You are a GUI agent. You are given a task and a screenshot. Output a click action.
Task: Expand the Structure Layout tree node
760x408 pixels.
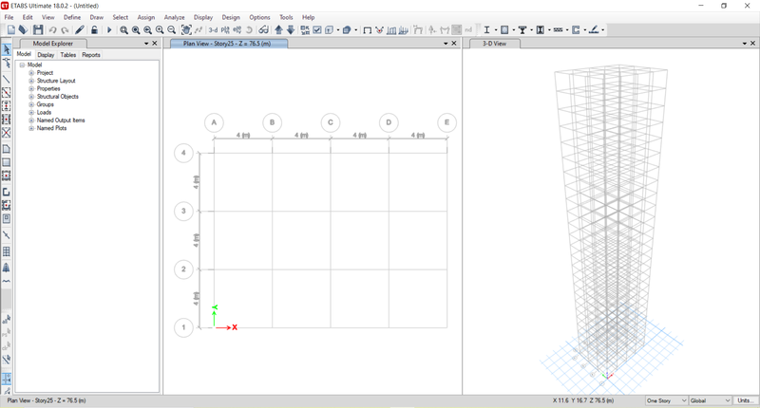tap(31, 81)
